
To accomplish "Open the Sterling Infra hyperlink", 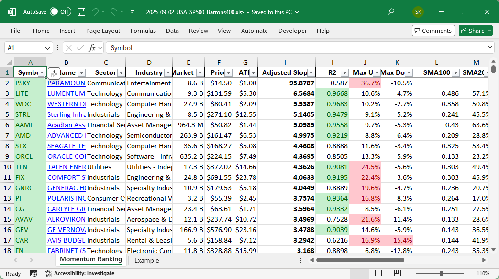I will [66, 114].
